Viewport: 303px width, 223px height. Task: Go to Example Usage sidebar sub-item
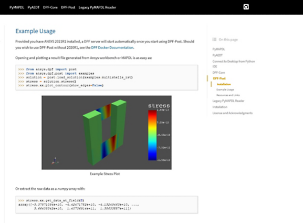(x=225, y=89)
